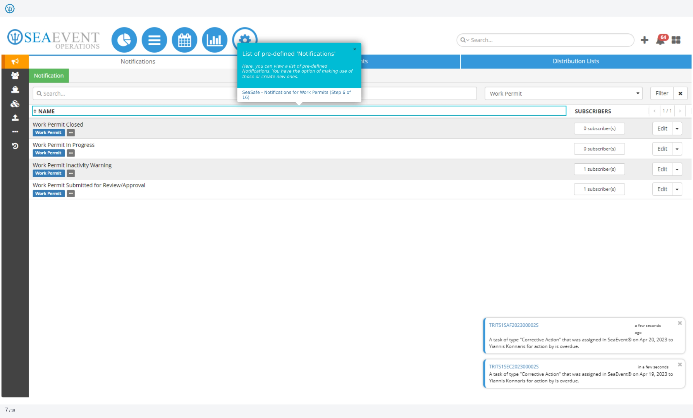Screen dimensions: 693x418
Task: Expand Edit dropdown for Work Permit Closed
Action: 677,128
